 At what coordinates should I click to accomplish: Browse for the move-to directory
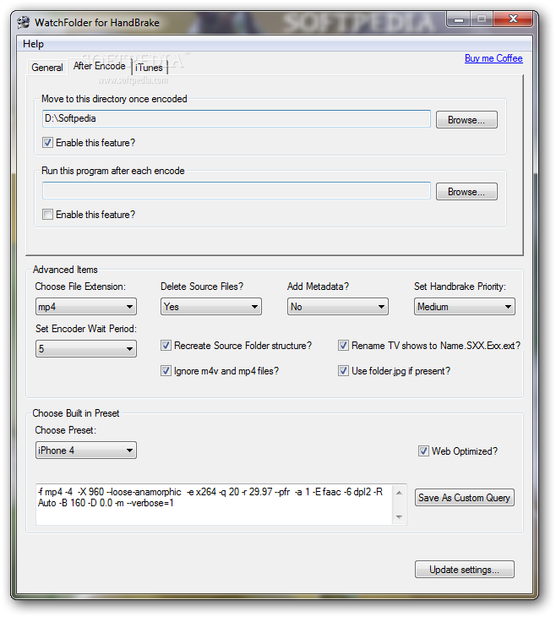466,120
